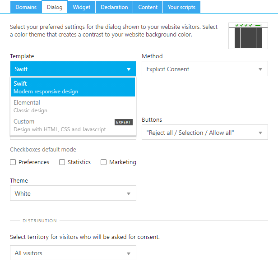The height and width of the screenshot is (280, 278).
Task: Check the Marketing checkbox
Action: pyautogui.click(x=104, y=162)
